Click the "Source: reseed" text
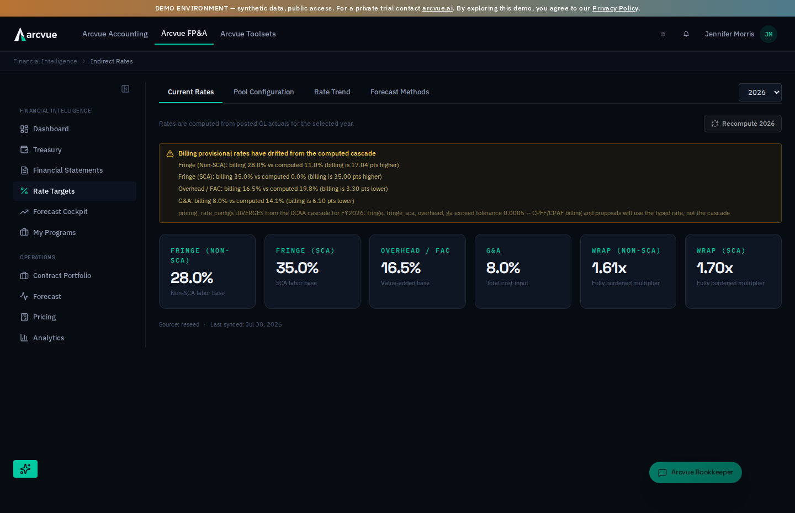This screenshot has height=513, width=795. [x=179, y=324]
